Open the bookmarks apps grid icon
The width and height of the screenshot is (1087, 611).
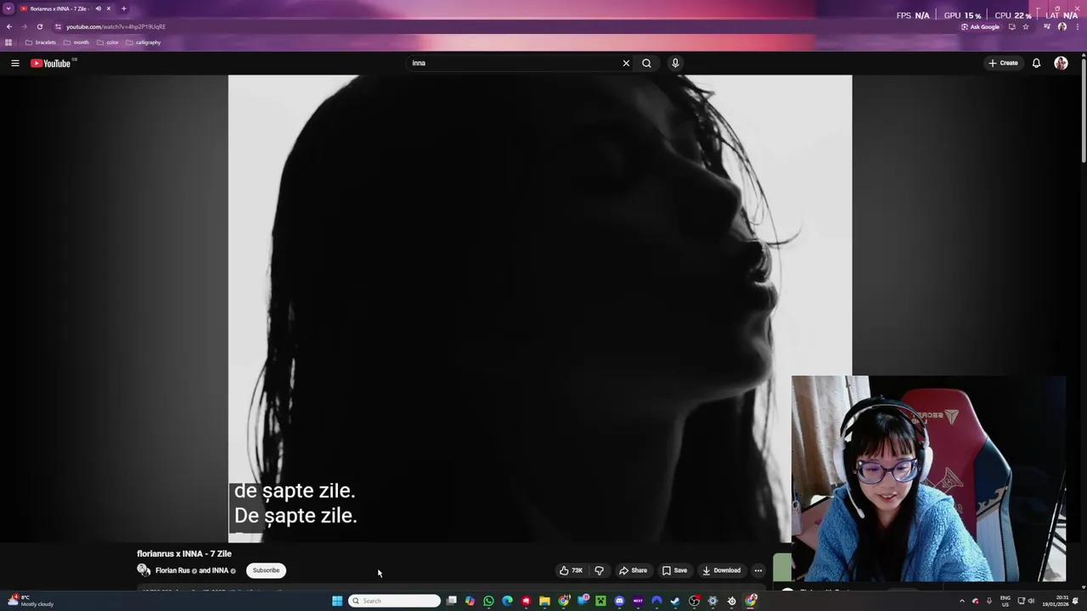click(8, 42)
